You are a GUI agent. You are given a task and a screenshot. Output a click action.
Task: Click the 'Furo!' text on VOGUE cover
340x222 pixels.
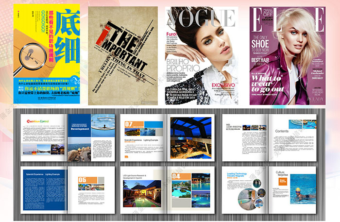[171, 34]
